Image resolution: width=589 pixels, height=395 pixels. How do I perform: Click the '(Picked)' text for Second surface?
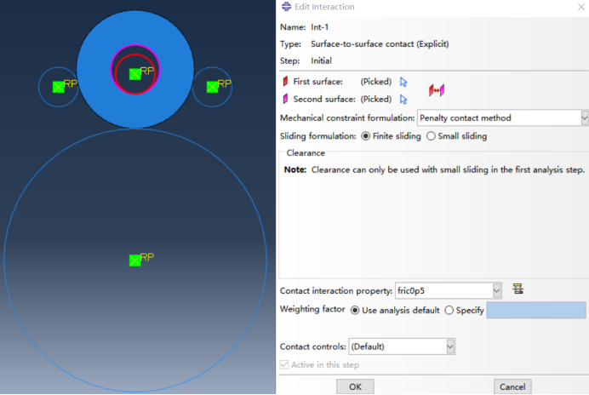pos(376,100)
